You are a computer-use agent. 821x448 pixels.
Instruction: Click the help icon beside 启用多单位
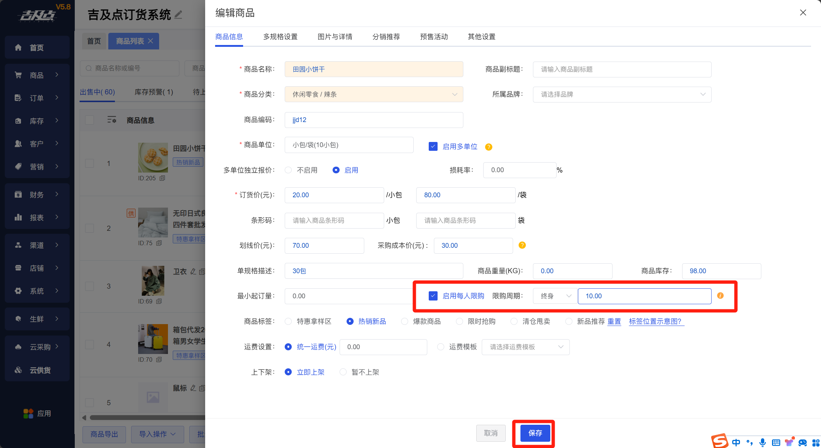point(488,147)
